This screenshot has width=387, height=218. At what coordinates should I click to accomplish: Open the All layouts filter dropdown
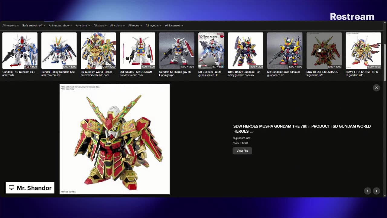coord(154,25)
